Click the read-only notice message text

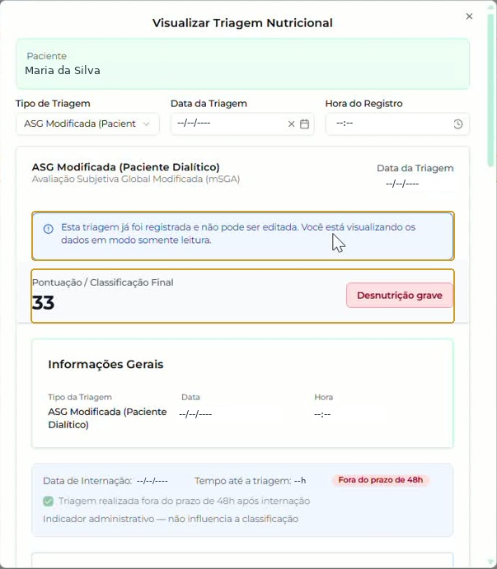click(238, 234)
